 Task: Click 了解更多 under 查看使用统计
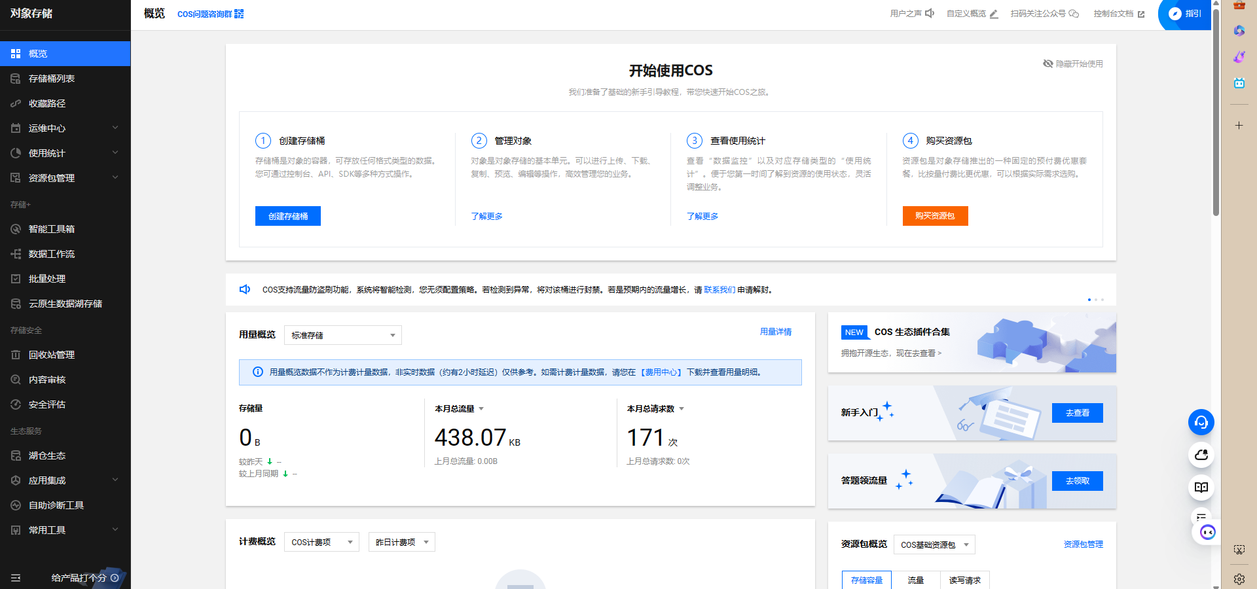(702, 216)
